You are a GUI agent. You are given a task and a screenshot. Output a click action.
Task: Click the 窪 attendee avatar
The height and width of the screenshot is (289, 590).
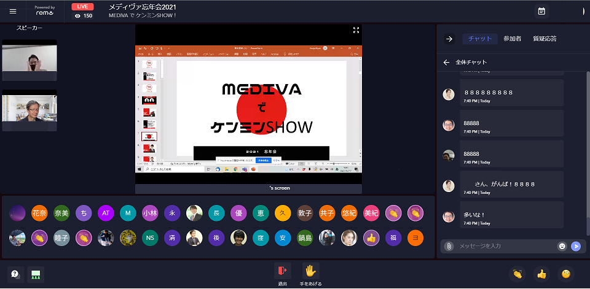pyautogui.click(x=261, y=238)
